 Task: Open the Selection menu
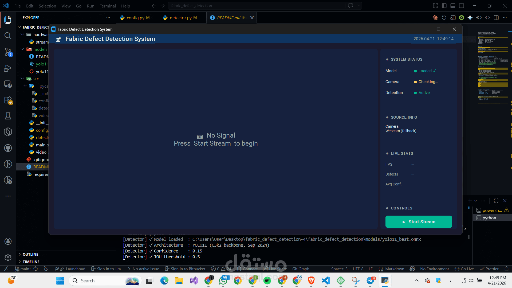pyautogui.click(x=47, y=6)
